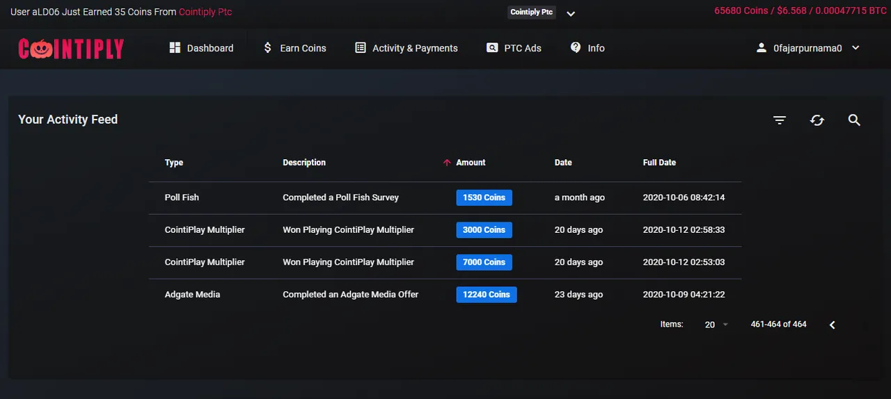Open the Dashboard menu item
Viewport: 891px width, 399px height.
201,48
